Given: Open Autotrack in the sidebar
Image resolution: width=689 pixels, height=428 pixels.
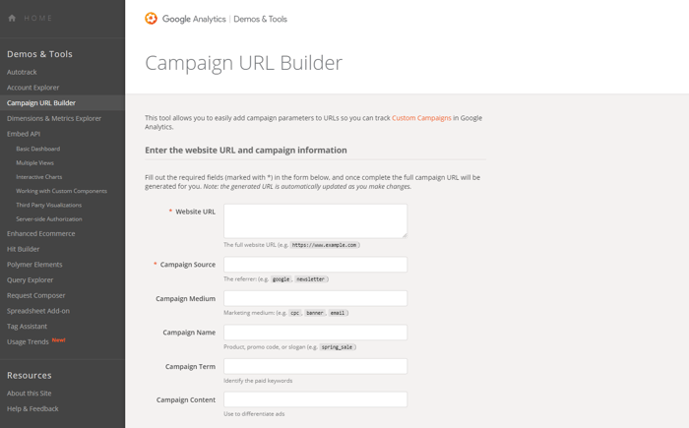Looking at the screenshot, I should (22, 72).
